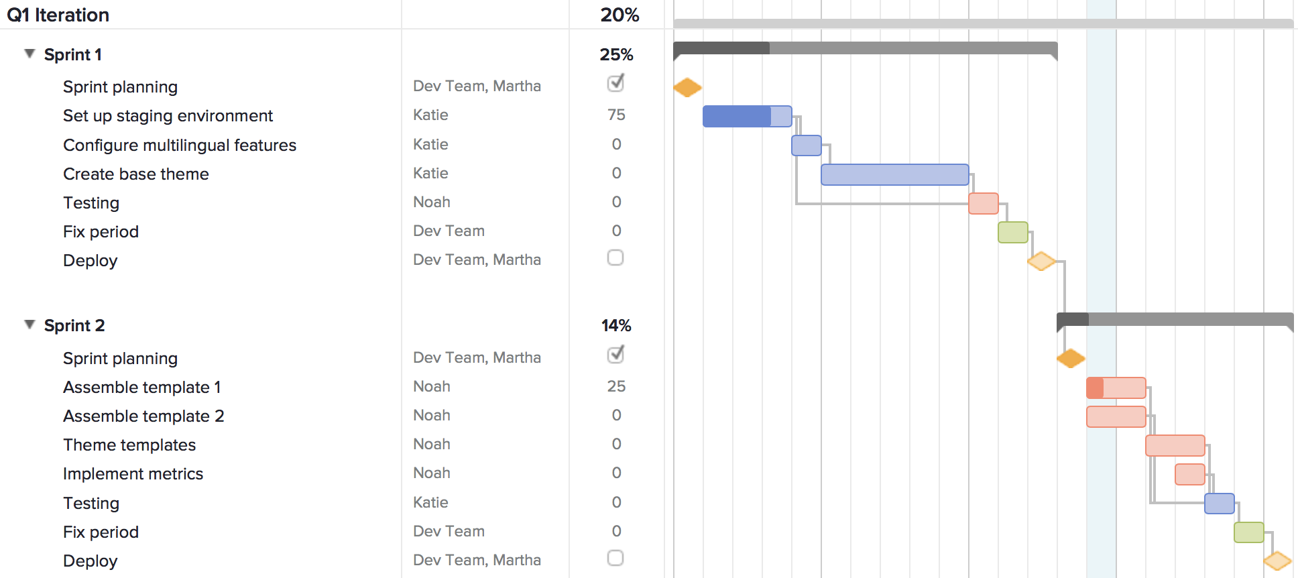Click the Sprint planning milestone diamond in Sprint 1
Screen dimensions: 1298x578
click(686, 87)
